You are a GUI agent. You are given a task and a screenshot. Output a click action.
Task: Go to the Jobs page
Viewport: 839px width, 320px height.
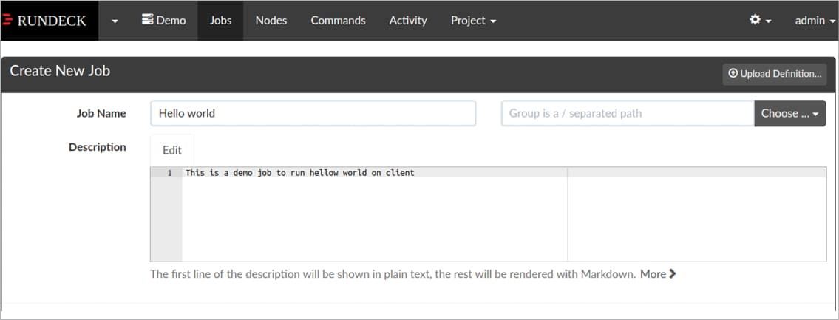click(220, 21)
